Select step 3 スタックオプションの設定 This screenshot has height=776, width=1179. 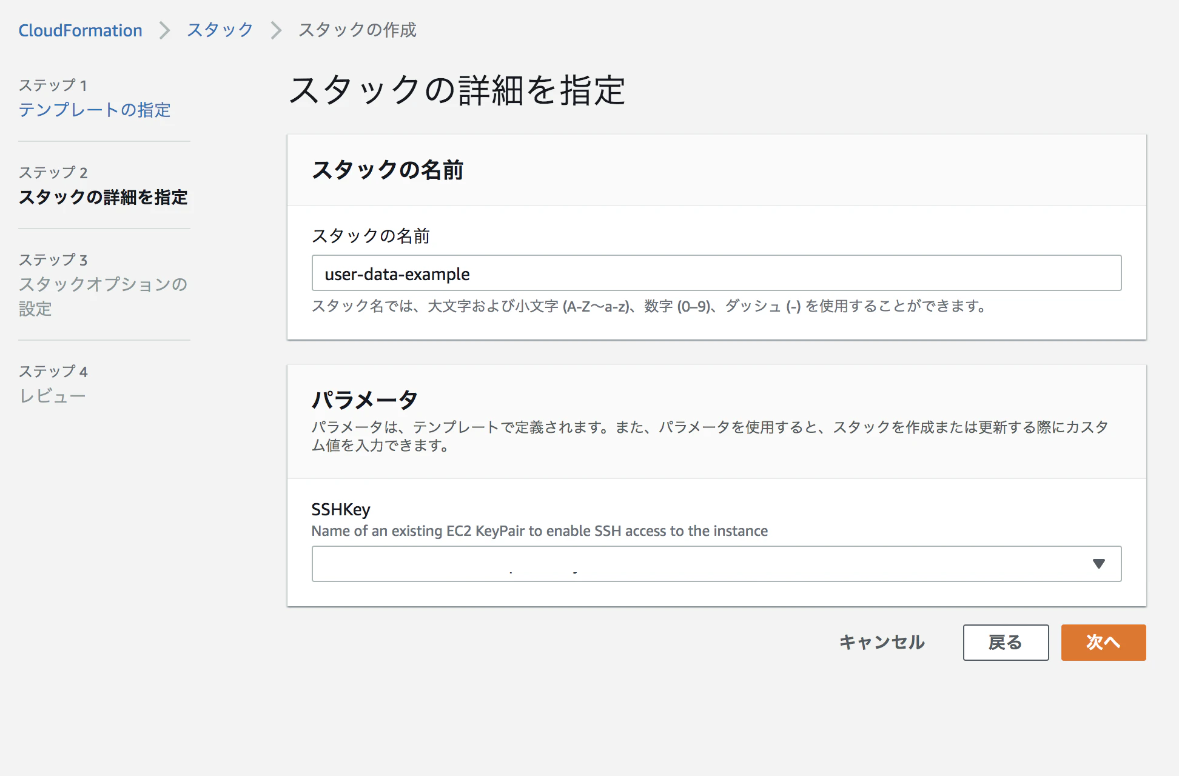coord(103,296)
